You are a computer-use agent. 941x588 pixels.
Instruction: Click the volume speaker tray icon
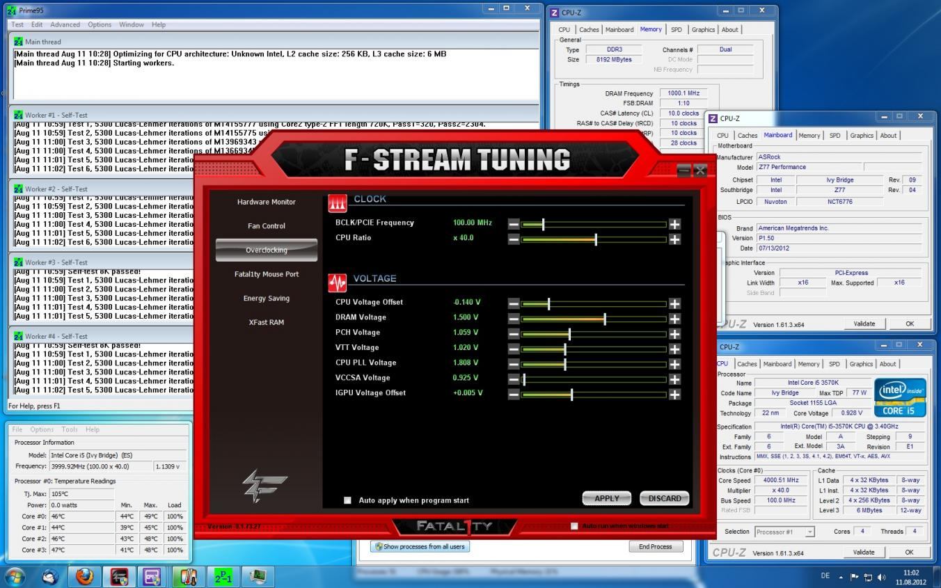tap(882, 577)
